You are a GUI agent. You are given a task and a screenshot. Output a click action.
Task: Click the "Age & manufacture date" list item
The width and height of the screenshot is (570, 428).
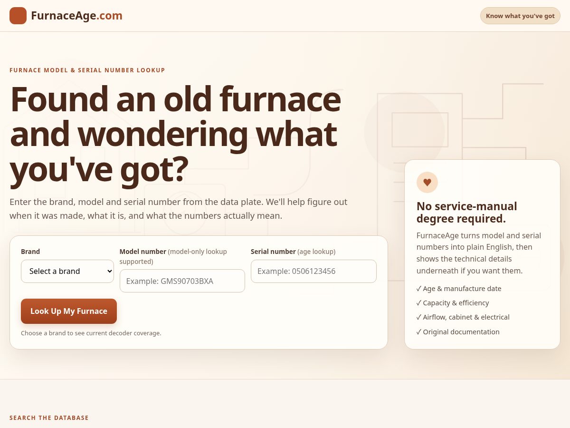[x=459, y=289]
